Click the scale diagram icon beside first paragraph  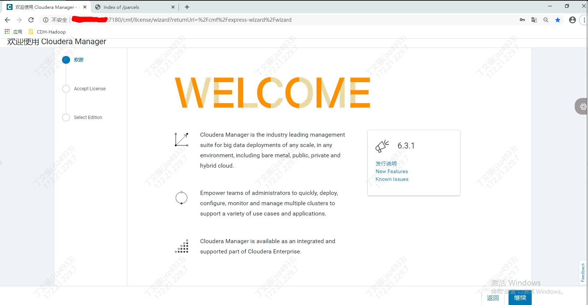click(181, 140)
